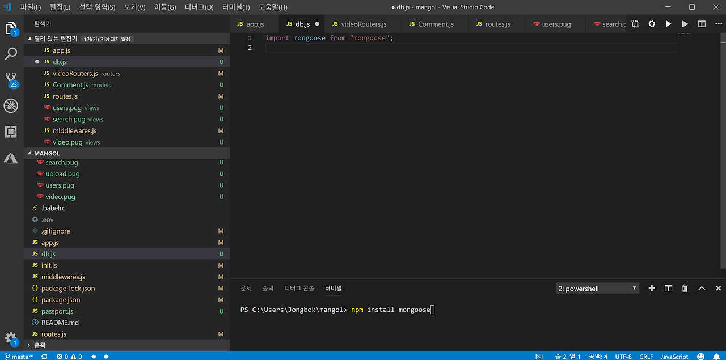The height and width of the screenshot is (360, 726).
Task: Click the terminal icon in status bar
Action: (539, 356)
